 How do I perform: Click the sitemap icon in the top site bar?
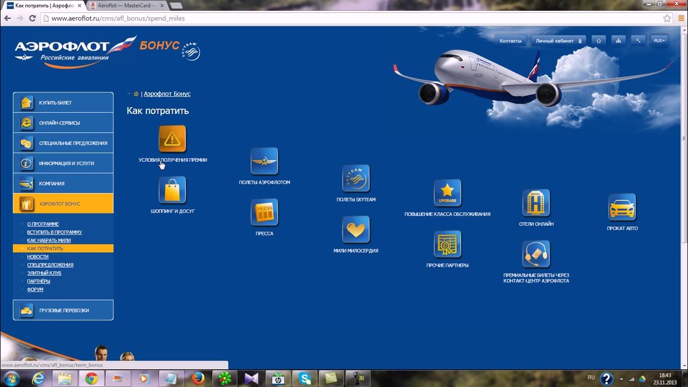click(x=618, y=41)
